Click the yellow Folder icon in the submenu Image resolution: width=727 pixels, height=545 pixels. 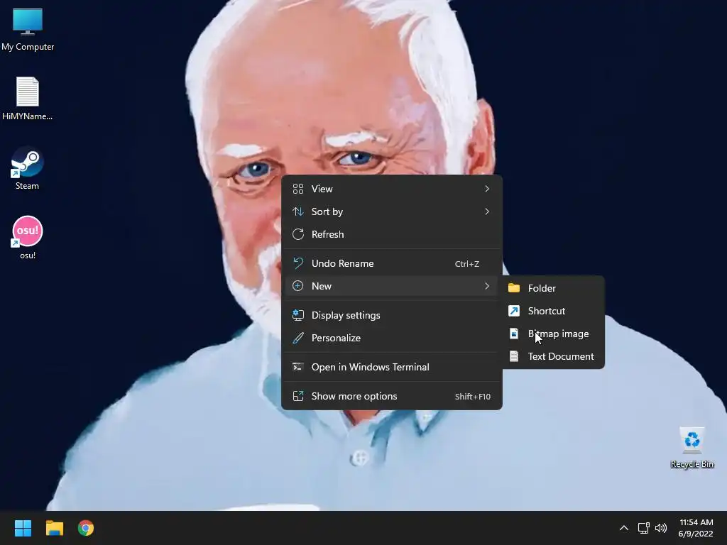[x=514, y=288]
